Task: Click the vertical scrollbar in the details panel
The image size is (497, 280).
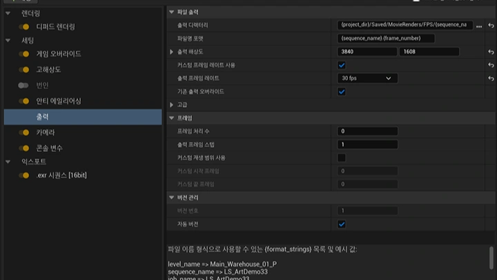Action: [491, 257]
